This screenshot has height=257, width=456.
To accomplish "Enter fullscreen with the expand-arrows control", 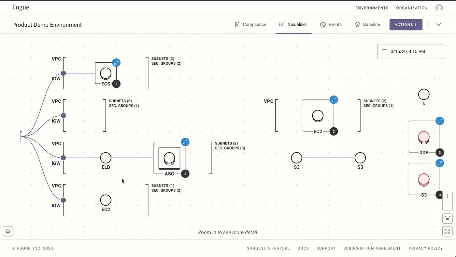I will (x=447, y=231).
